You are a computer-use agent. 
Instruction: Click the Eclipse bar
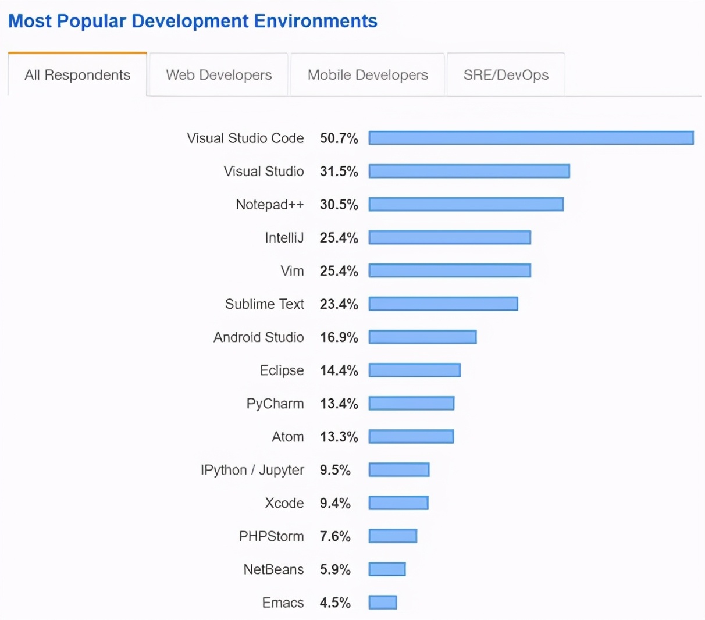415,370
